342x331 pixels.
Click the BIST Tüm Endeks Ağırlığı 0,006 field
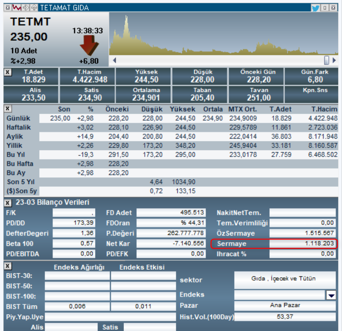[x=77, y=307]
